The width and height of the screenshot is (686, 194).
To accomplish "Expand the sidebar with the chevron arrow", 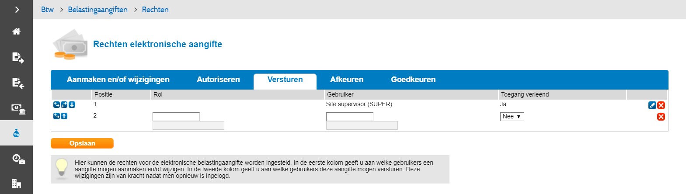I will (17, 9).
